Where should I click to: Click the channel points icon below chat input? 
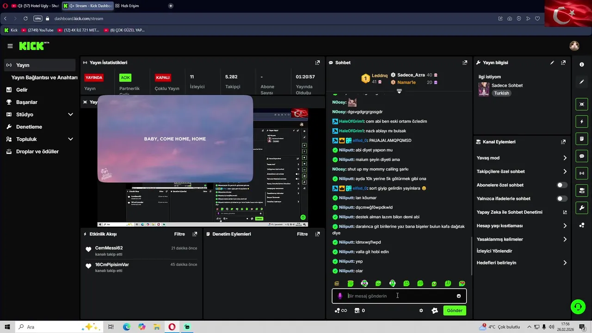coord(337,310)
